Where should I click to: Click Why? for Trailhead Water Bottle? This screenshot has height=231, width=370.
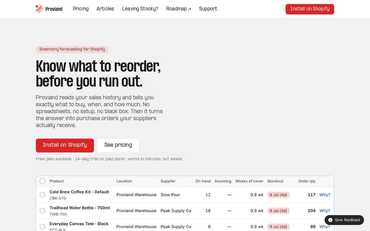pyautogui.click(x=325, y=211)
